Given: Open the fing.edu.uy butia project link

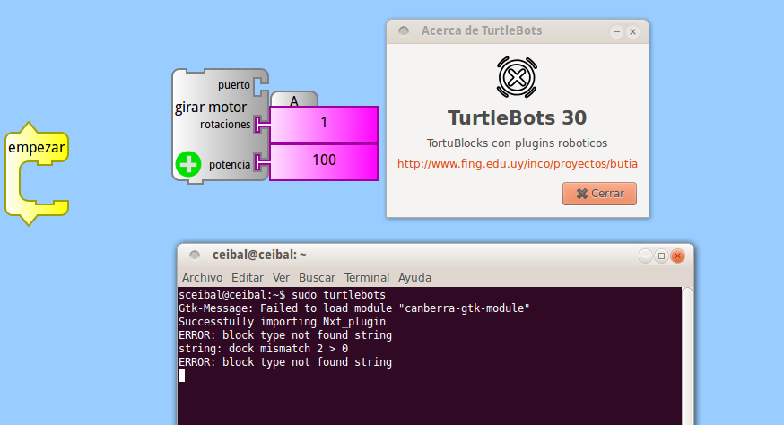Looking at the screenshot, I should pos(517,164).
